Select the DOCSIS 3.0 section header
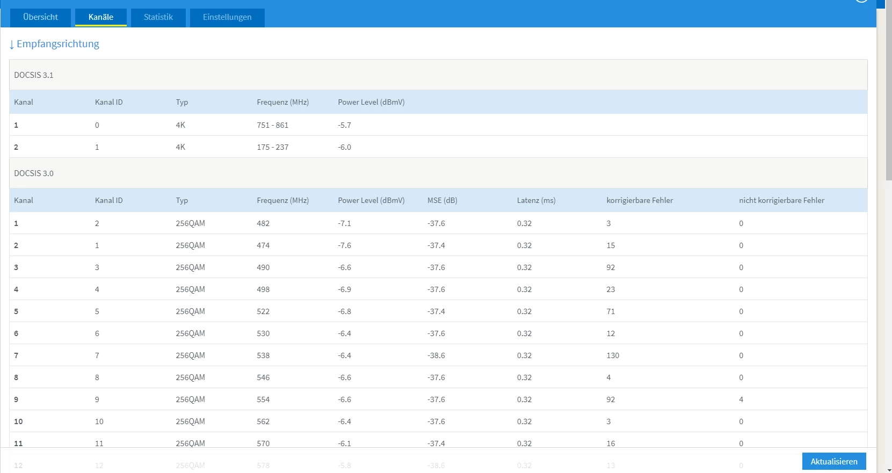This screenshot has height=473, width=892. (x=34, y=173)
